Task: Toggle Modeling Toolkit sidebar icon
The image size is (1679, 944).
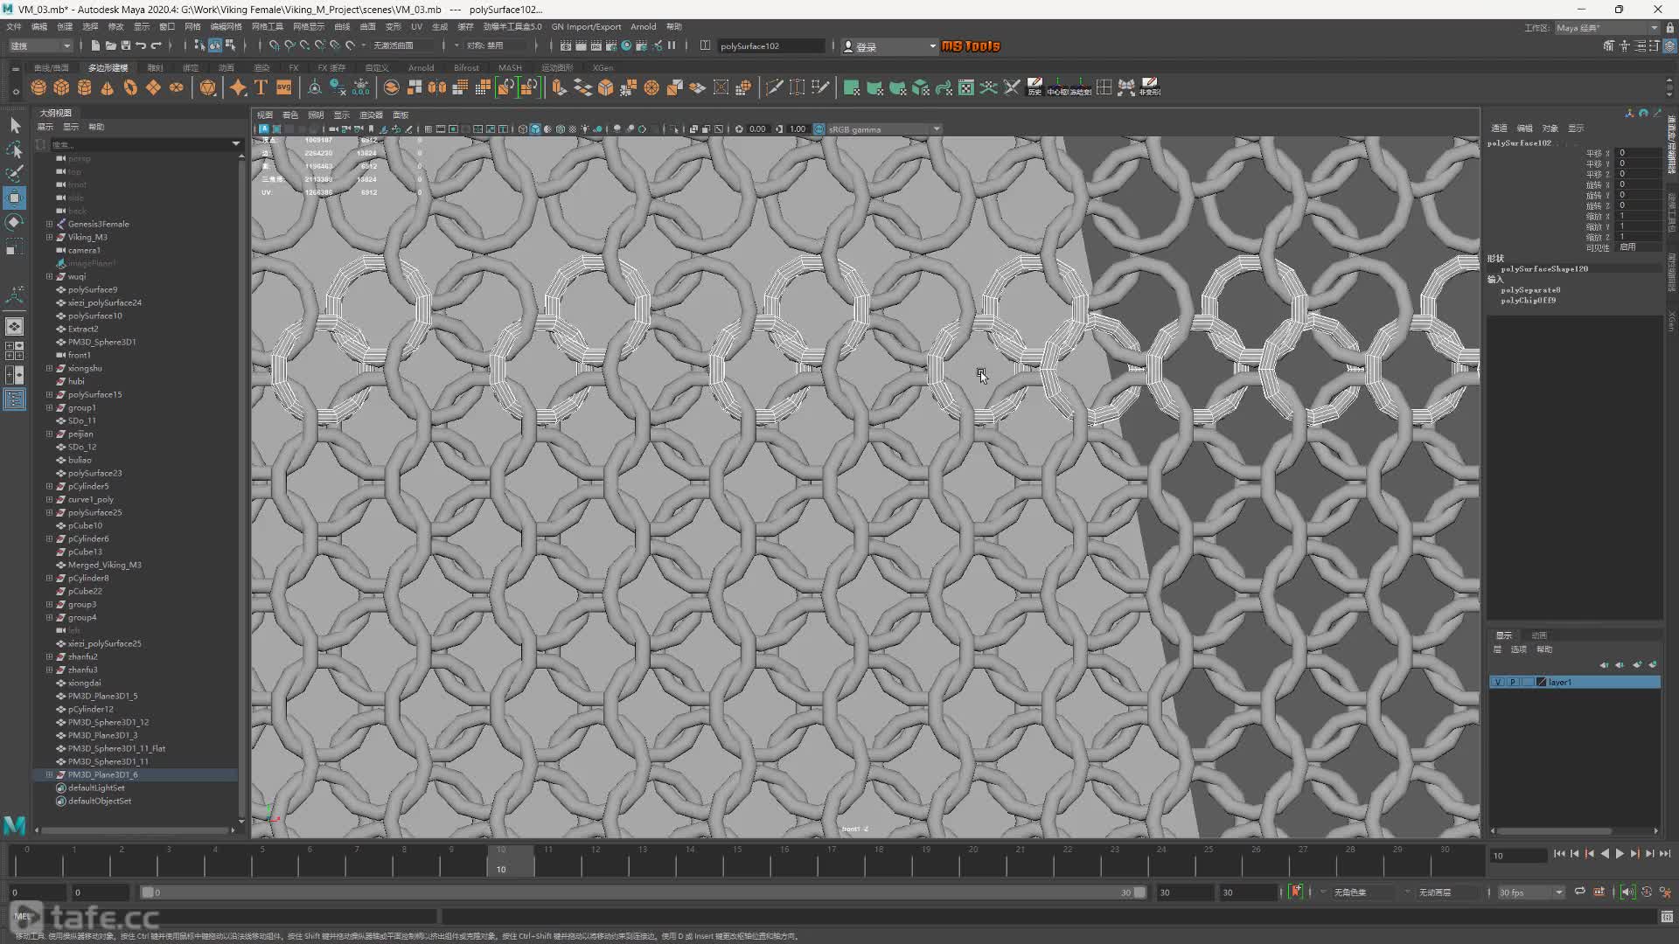Action: 1609,45
